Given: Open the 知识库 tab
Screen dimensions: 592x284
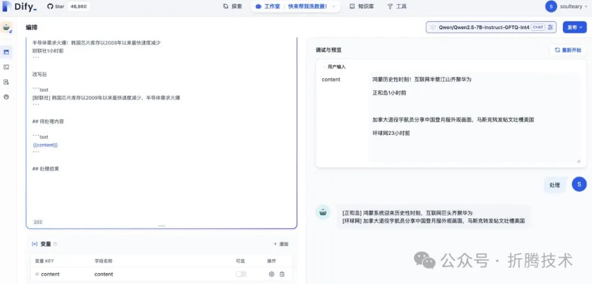Looking at the screenshot, I should (x=362, y=7).
